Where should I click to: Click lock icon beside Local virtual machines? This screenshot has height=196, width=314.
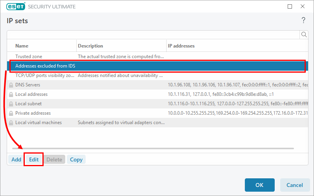pyautogui.click(x=11, y=123)
